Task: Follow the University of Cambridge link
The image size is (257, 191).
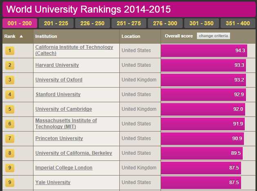Action: (64, 109)
